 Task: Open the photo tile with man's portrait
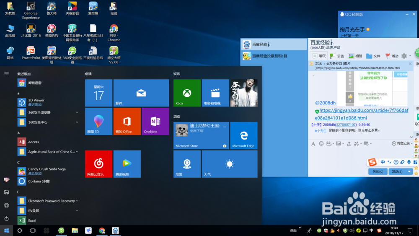244,93
